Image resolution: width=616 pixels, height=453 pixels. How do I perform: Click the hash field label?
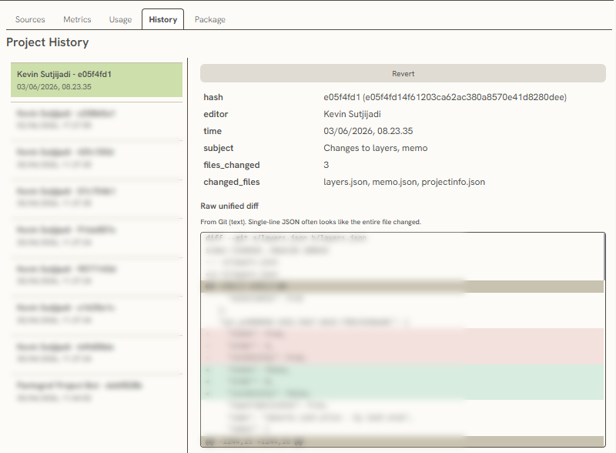(213, 97)
